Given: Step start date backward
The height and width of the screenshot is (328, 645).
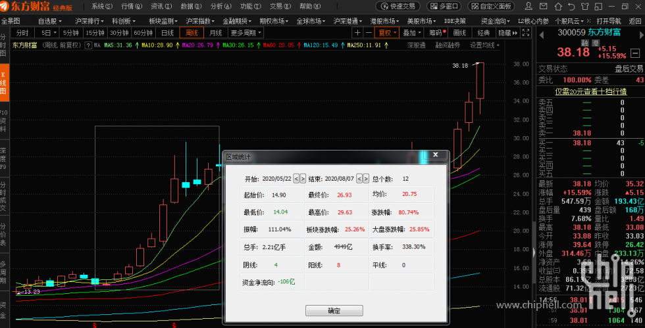Looking at the screenshot, I should pos(296,179).
